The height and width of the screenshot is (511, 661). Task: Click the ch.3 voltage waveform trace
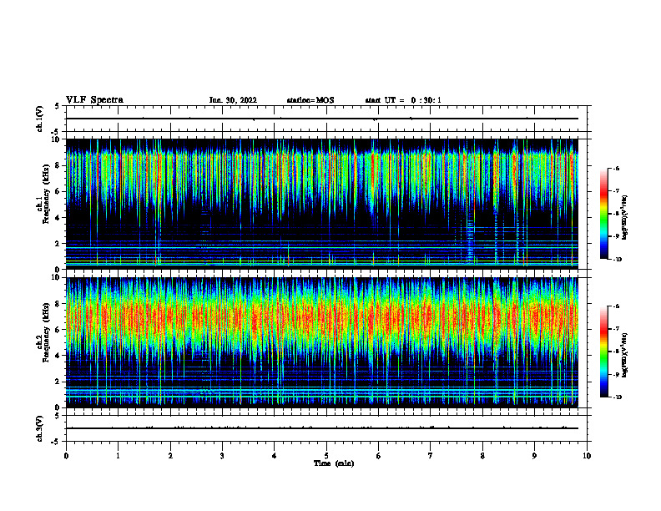(322, 428)
